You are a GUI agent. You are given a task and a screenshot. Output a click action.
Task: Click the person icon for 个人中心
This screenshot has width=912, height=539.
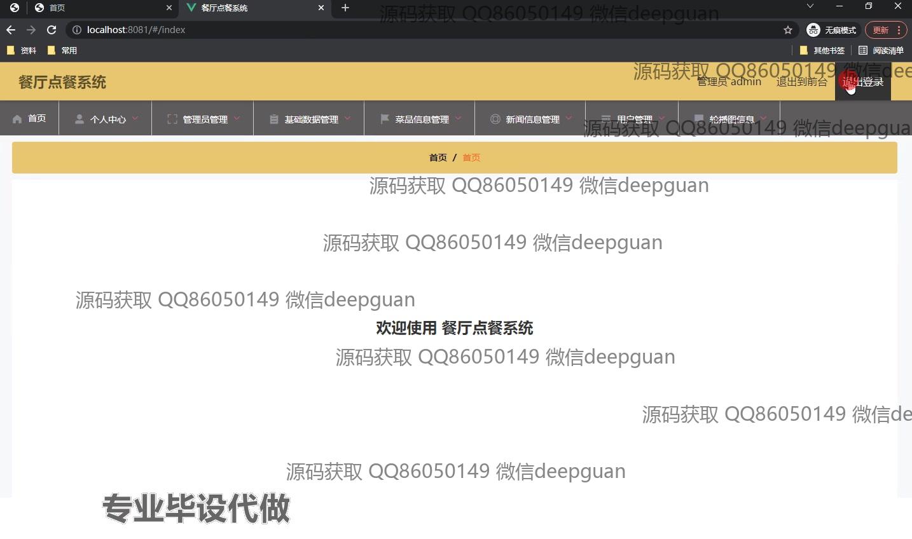coord(79,119)
